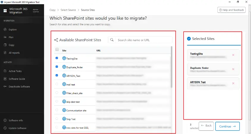Click the Select Source breadcrumb link
Screen dimensions: 251x134
point(68,10)
